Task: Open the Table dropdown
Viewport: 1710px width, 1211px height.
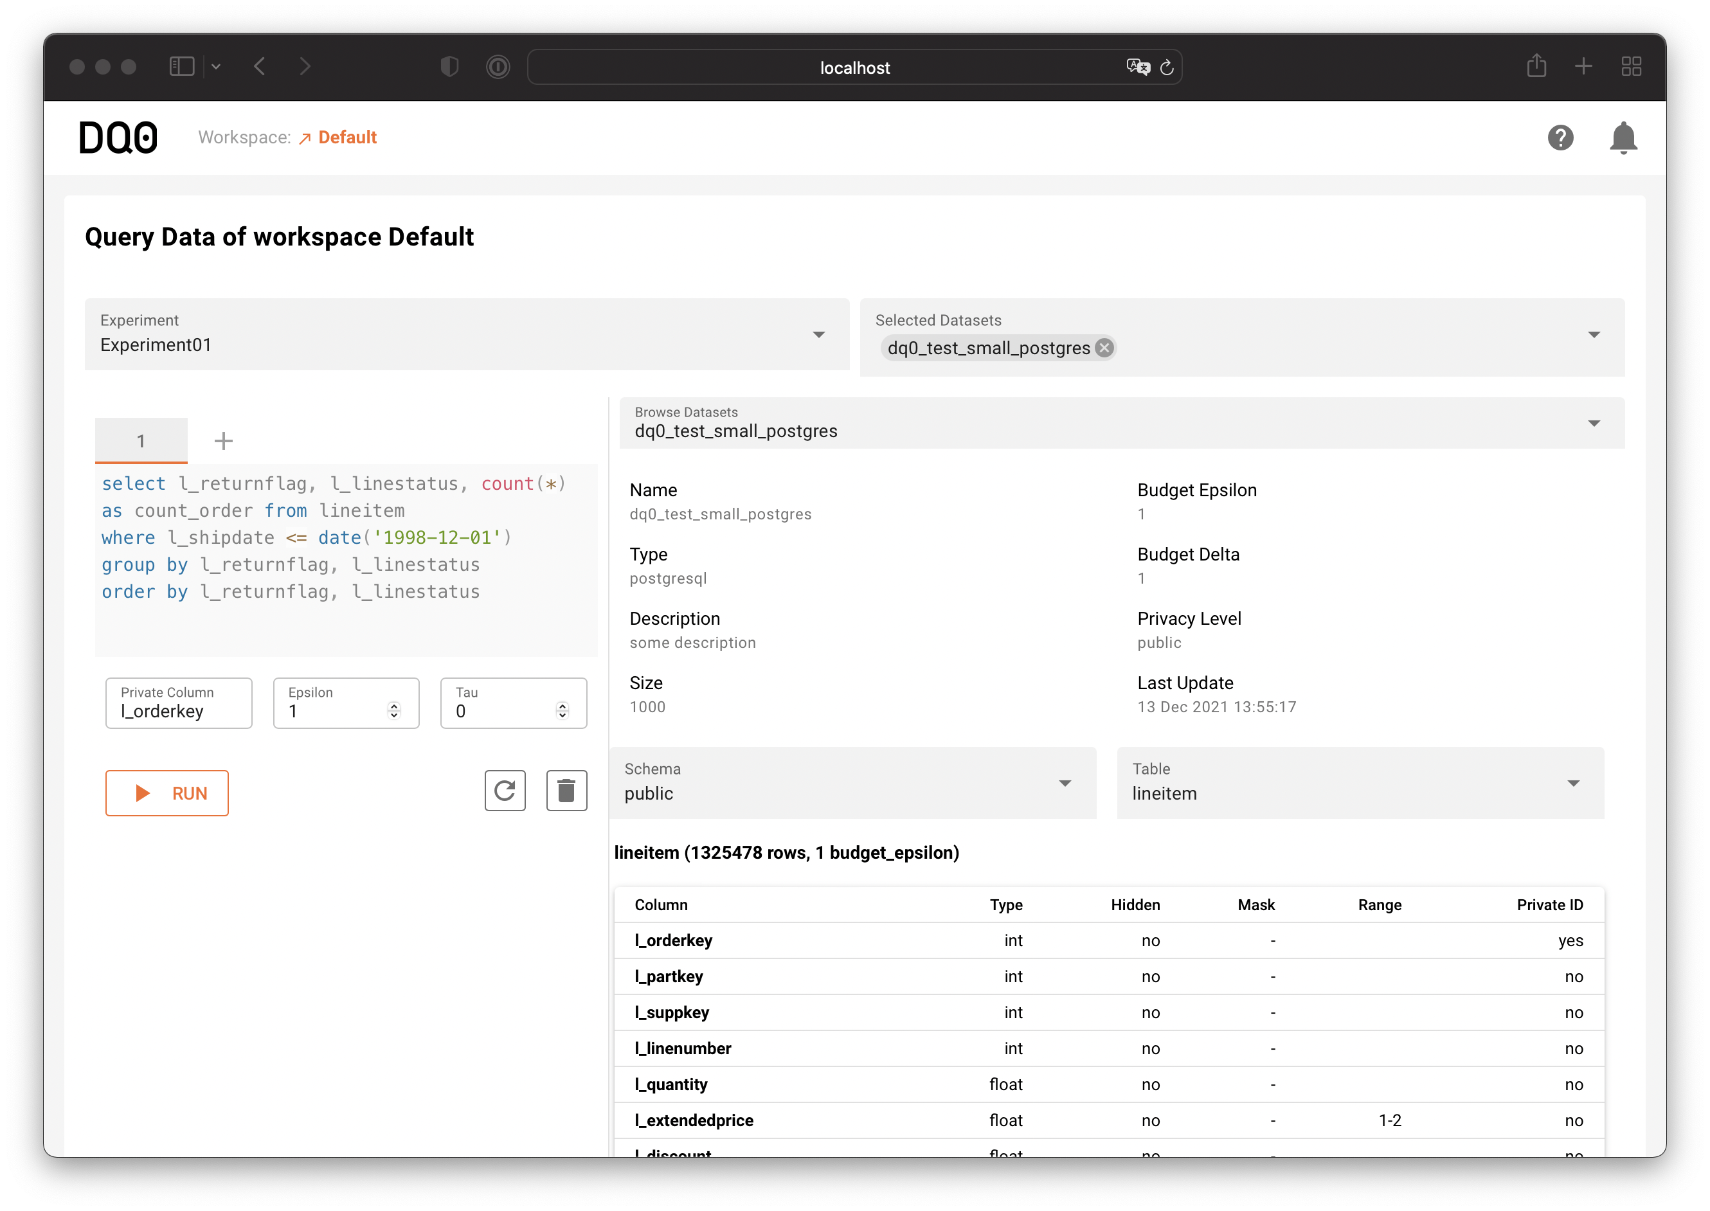Action: (1360, 782)
